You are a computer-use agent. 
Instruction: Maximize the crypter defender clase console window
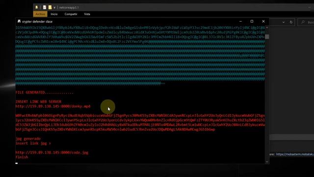point(252,21)
